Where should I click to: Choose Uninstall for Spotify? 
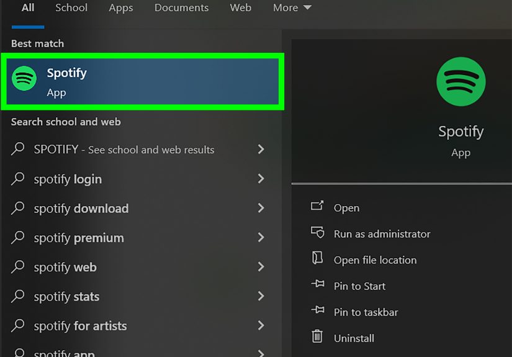354,338
